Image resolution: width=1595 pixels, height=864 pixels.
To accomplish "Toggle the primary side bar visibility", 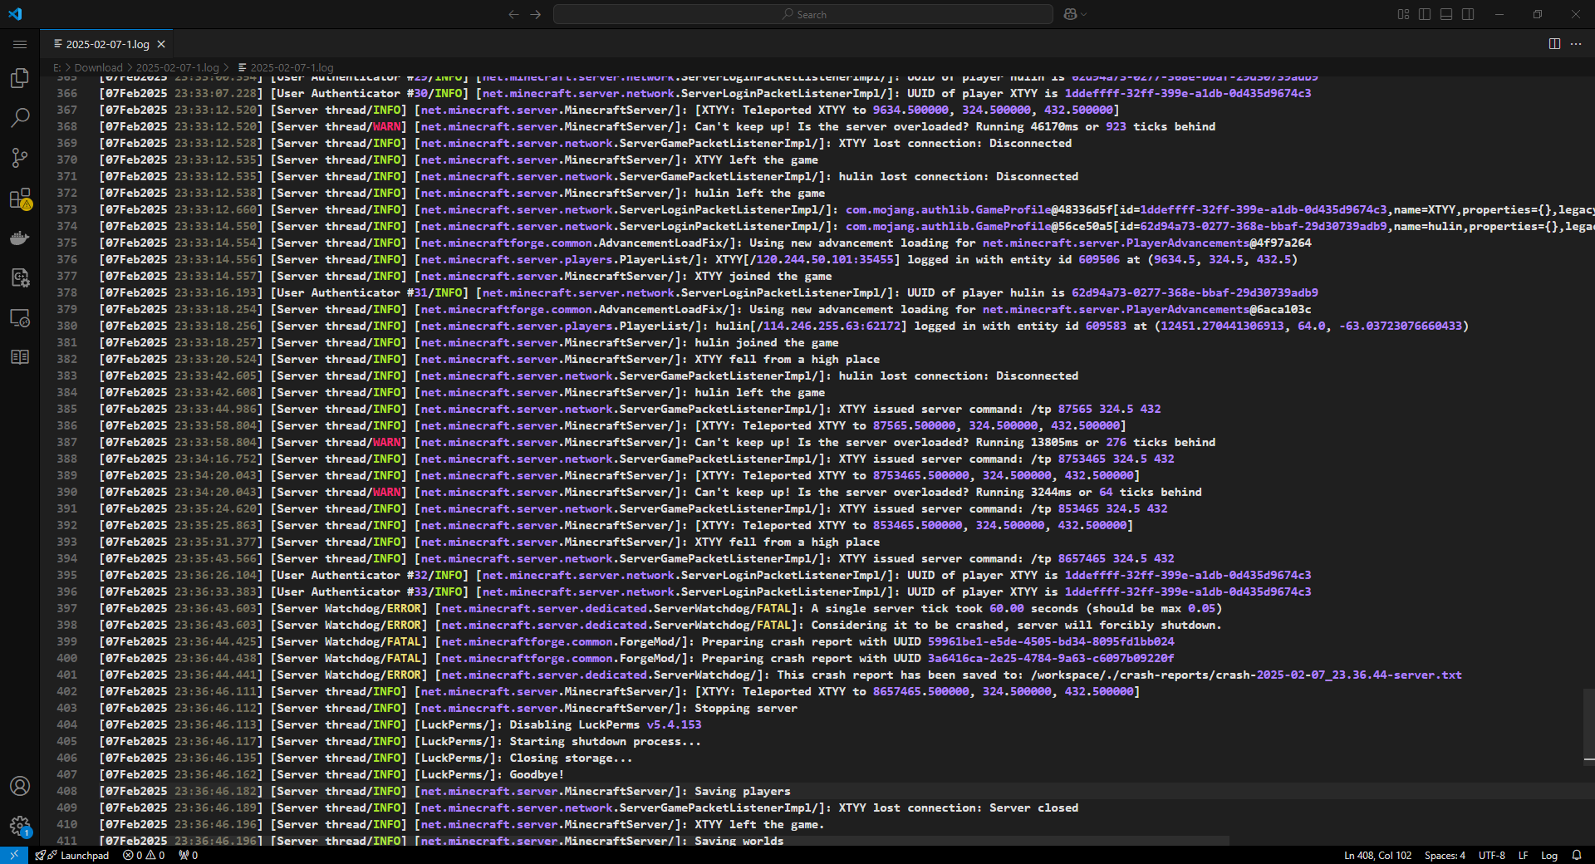I will pyautogui.click(x=1425, y=14).
